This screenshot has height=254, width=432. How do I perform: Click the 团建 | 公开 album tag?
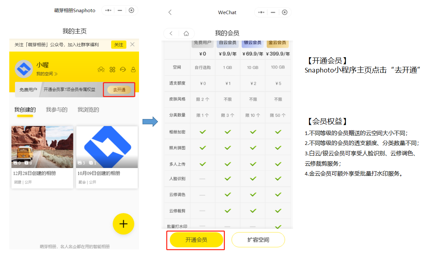(x=23, y=182)
